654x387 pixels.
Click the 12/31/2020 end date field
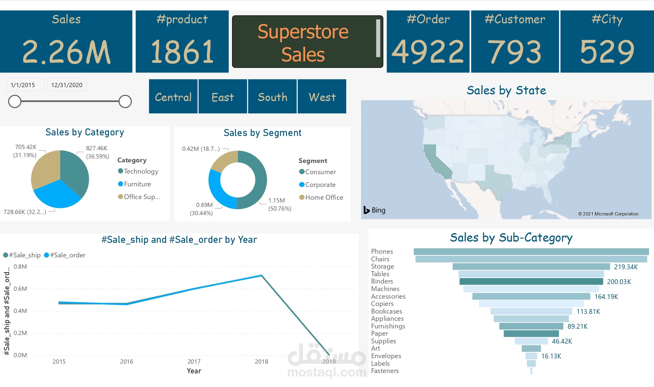(66, 85)
